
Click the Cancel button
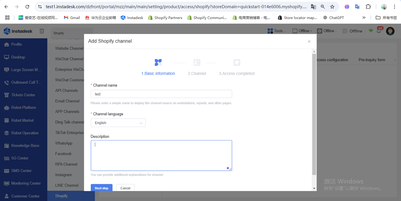125,188
